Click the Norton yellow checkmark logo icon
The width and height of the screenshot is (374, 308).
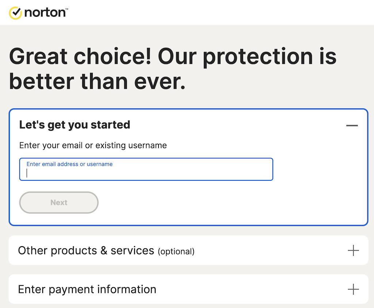15,13
